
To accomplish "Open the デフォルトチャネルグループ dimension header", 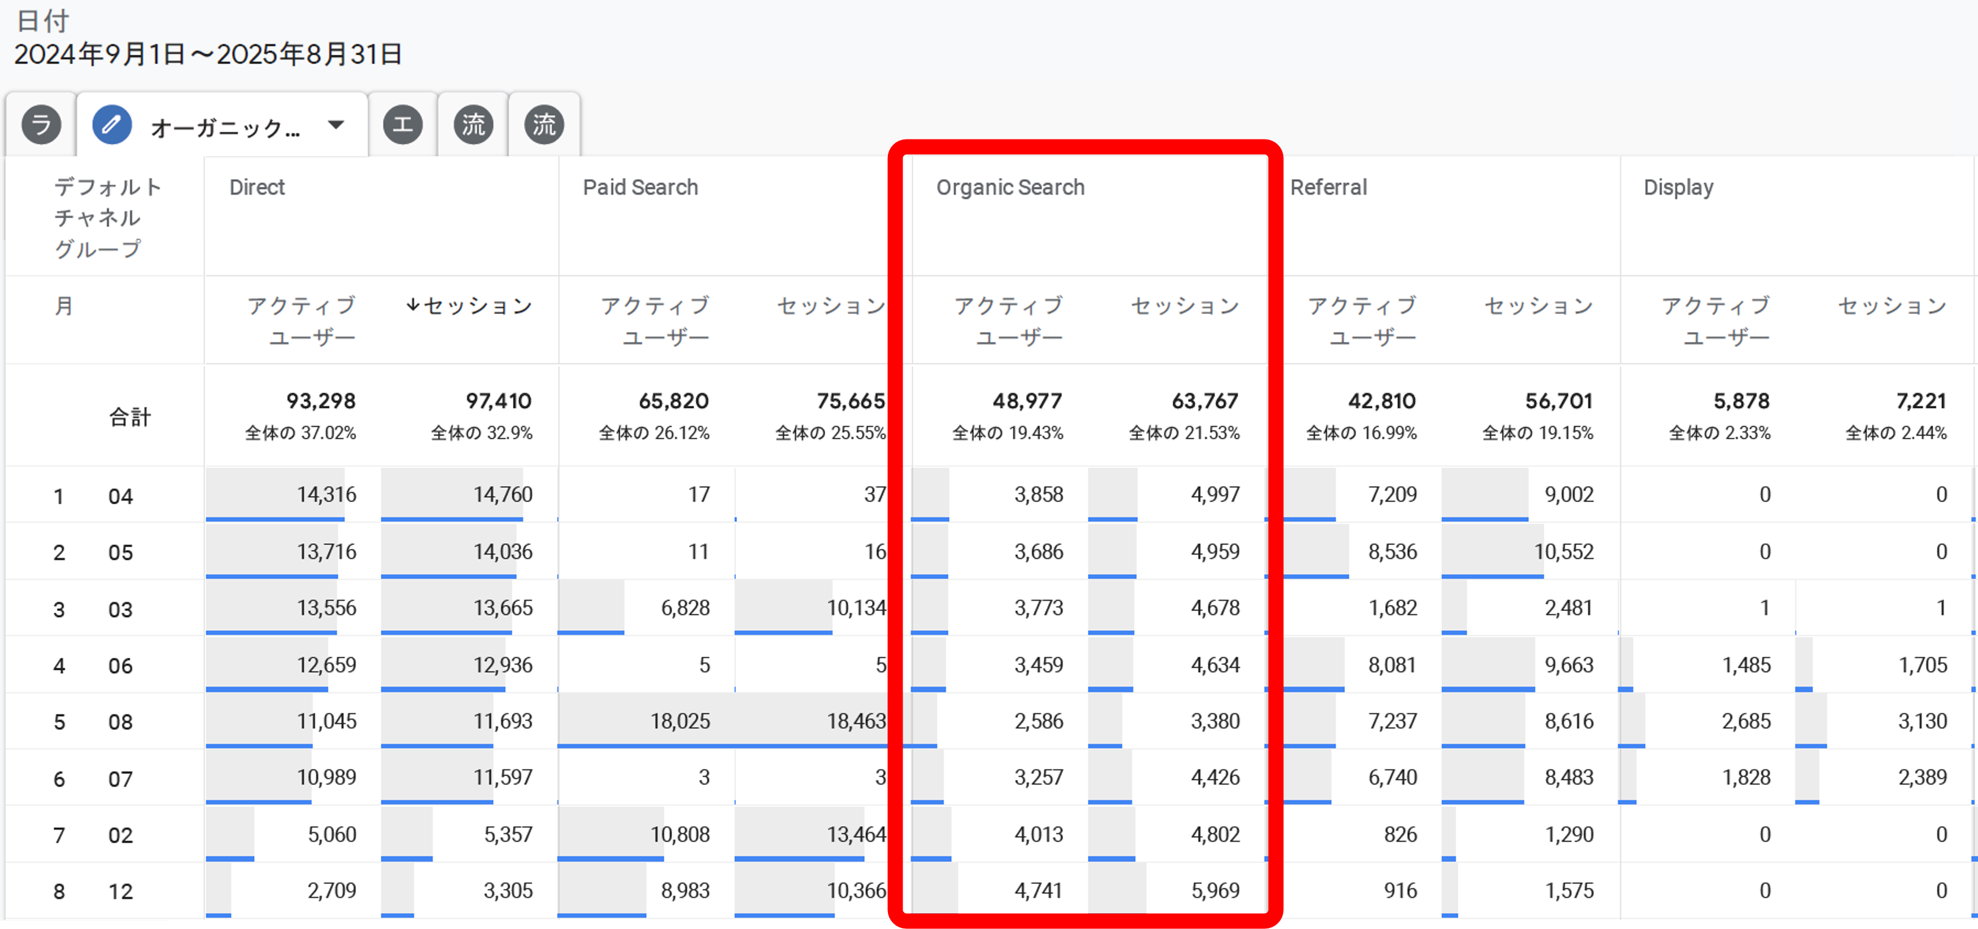I will (107, 217).
